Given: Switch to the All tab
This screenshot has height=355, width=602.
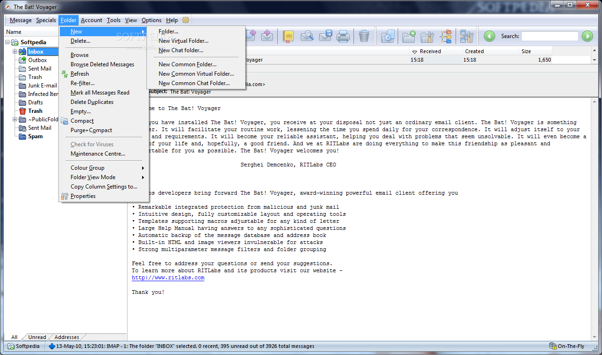Looking at the screenshot, I should [x=15, y=337].
